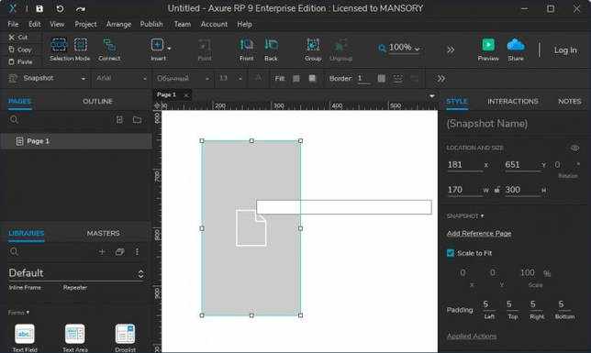Click the Border thickness field

coord(363,79)
